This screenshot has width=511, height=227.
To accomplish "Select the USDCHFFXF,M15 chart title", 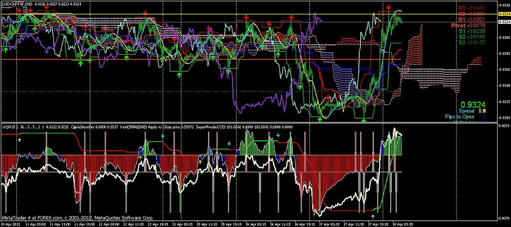I will point(16,3).
